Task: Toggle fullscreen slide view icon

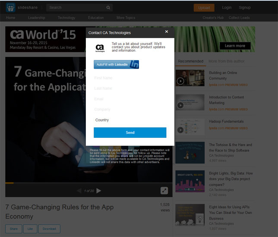Action: 164,190
